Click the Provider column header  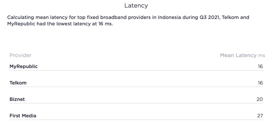coord(20,55)
